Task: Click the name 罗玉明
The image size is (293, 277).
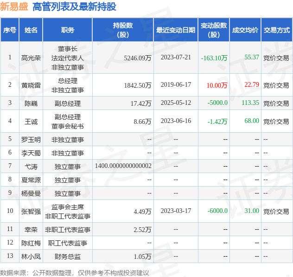Action: coord(31,140)
